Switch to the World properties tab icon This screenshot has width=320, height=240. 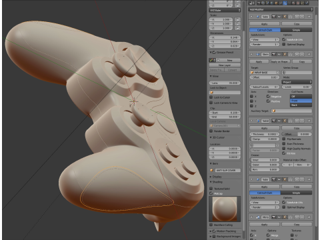click(272, 3)
